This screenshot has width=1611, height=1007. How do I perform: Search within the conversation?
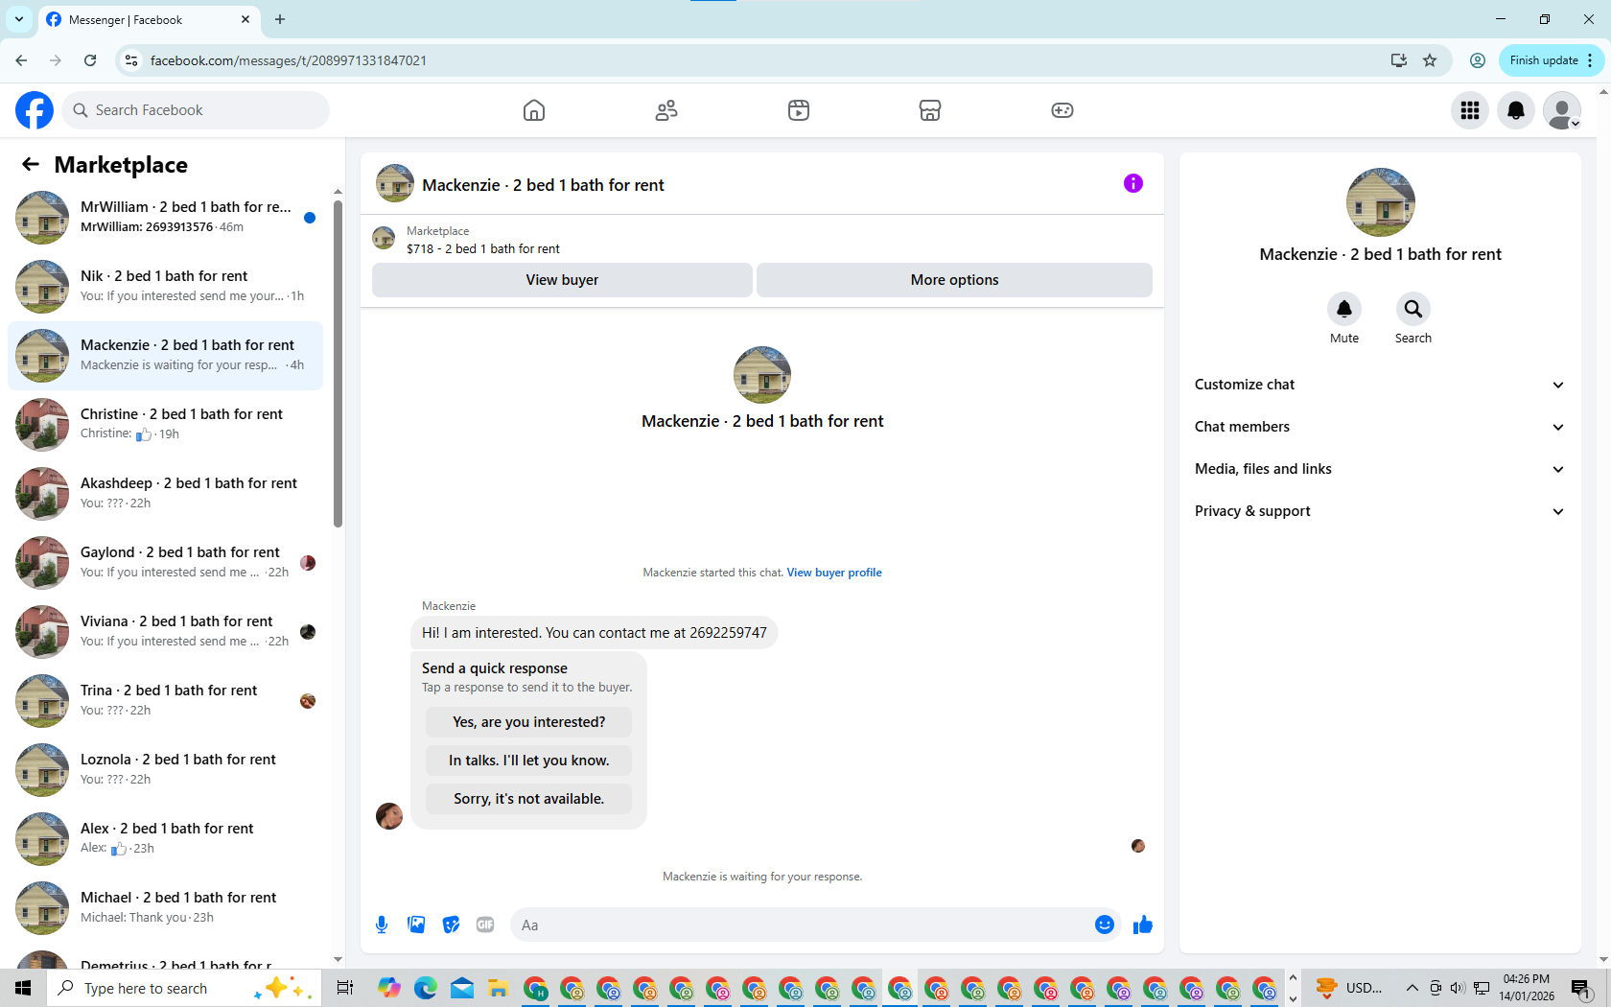(x=1413, y=309)
